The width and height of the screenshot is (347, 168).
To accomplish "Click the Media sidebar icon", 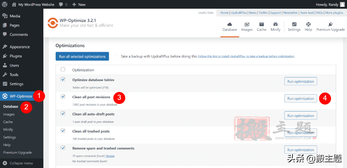I will click(5, 16).
